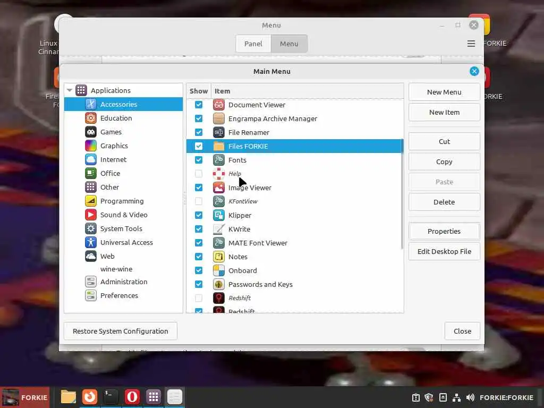The width and height of the screenshot is (544, 408).
Task: Select the Internet category icon
Action: [90, 159]
